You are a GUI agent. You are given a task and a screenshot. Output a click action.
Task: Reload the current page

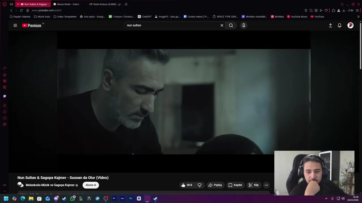pyautogui.click(x=21, y=10)
